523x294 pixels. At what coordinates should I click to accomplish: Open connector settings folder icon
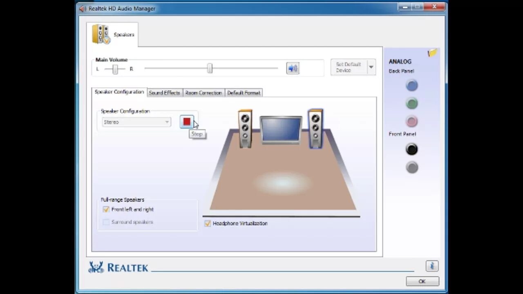click(x=432, y=53)
